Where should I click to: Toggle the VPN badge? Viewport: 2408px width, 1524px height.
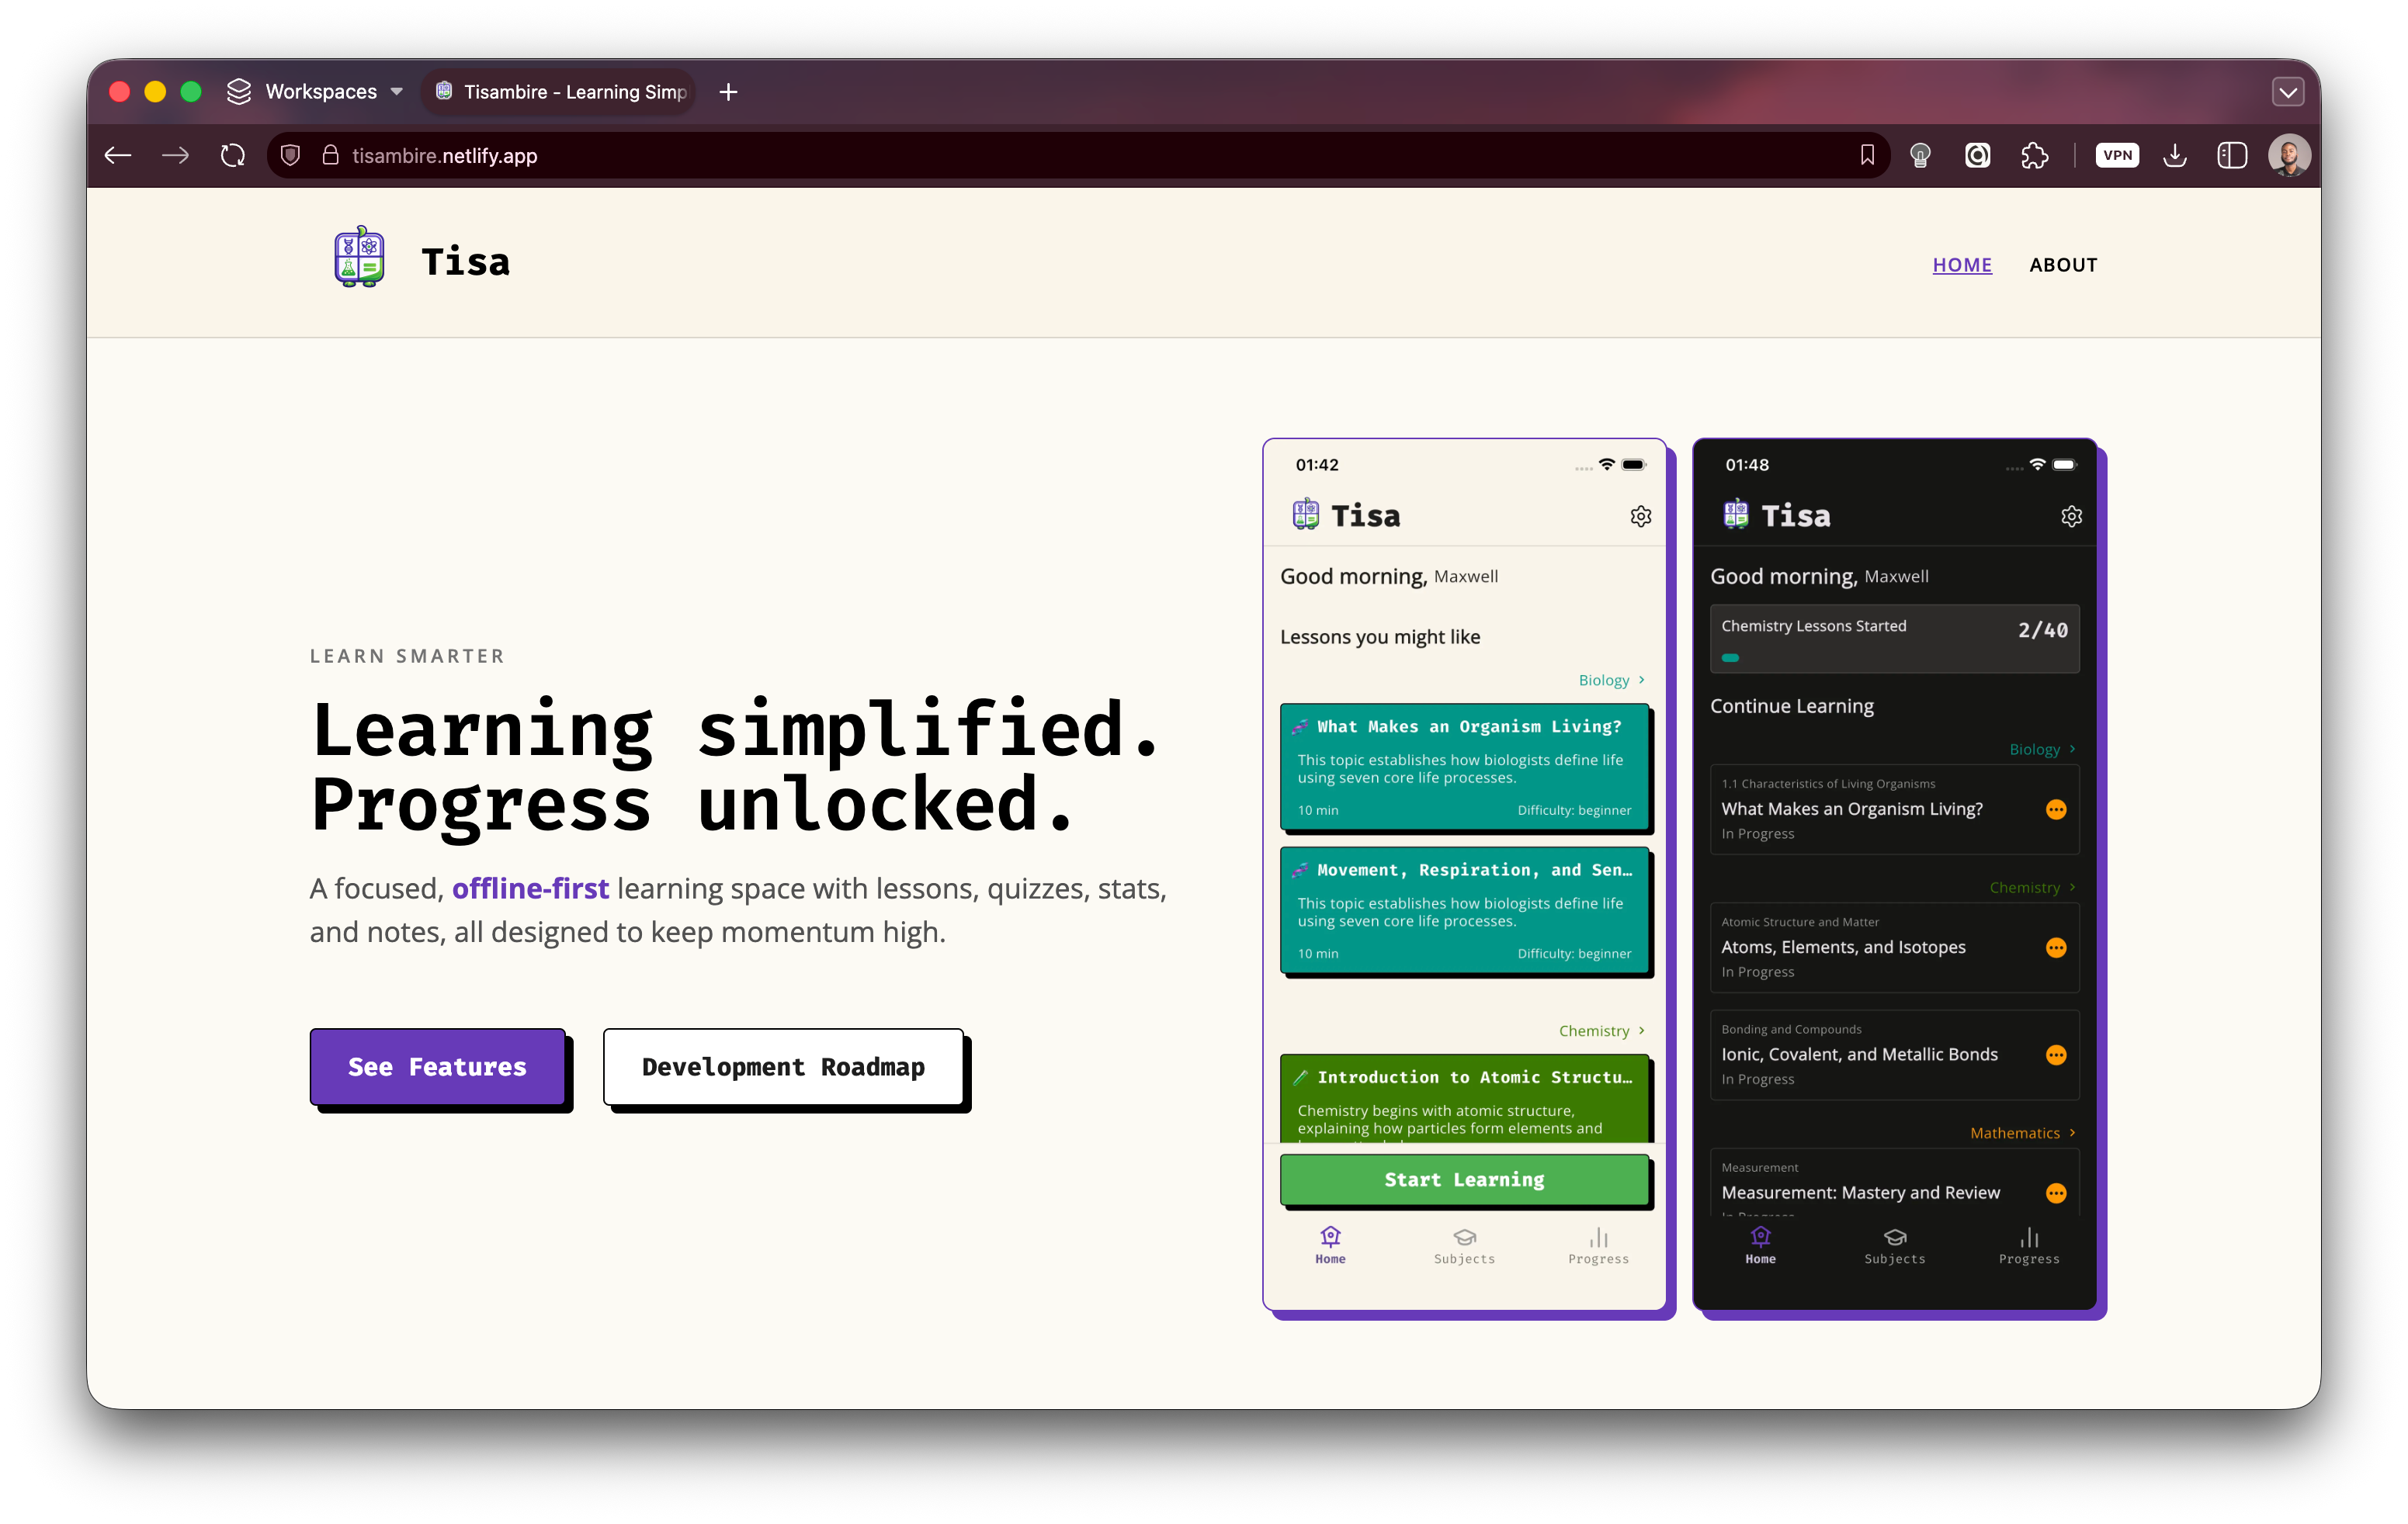2117,156
